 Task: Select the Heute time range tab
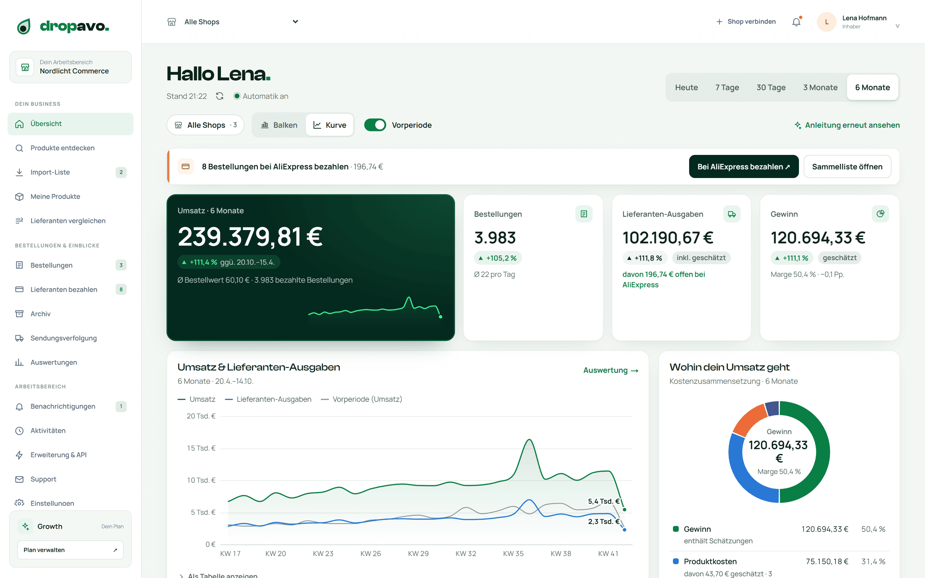point(686,87)
